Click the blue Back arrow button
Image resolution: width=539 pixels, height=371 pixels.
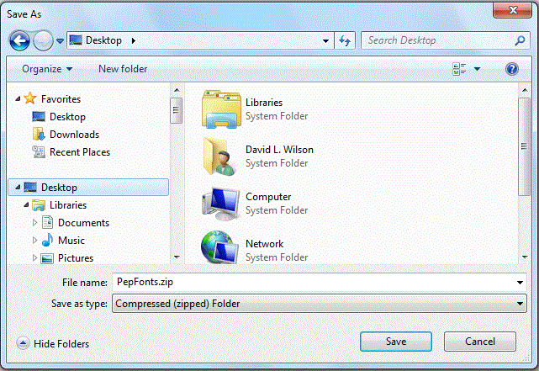[x=19, y=41]
